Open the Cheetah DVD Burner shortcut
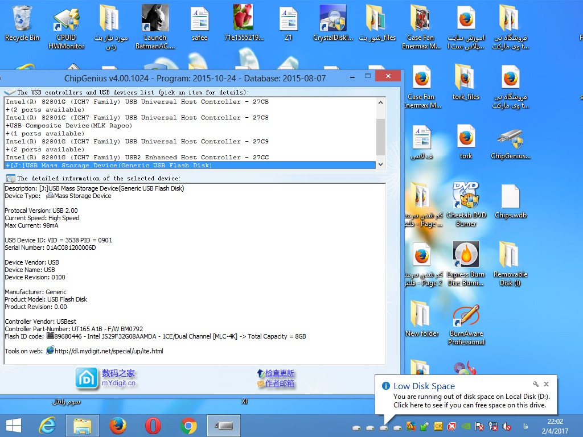 tap(466, 204)
